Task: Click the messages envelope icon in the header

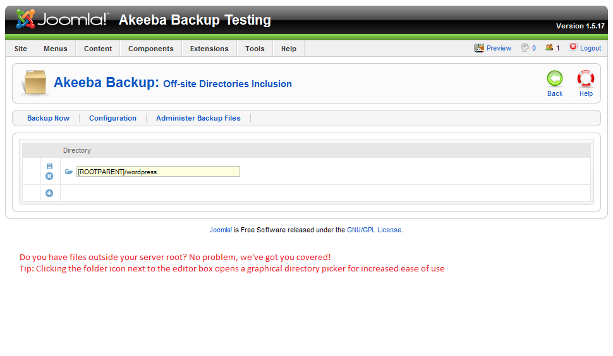Action: pyautogui.click(x=525, y=47)
